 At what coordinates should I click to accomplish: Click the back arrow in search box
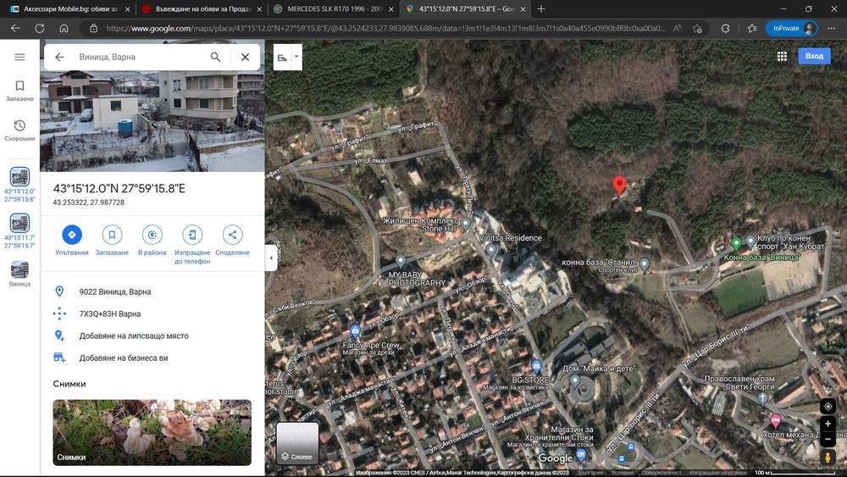coord(59,57)
